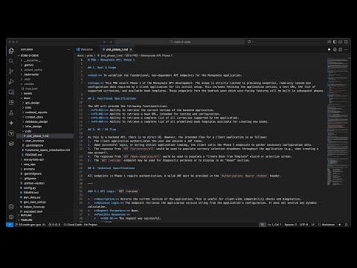The width and height of the screenshot is (357, 268).
Task: Open the Testing flask view
Action: (x=11, y=112)
